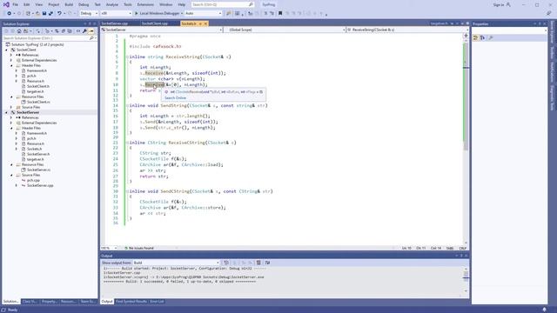Select Sockets.h in SocketServer tree

(34, 149)
